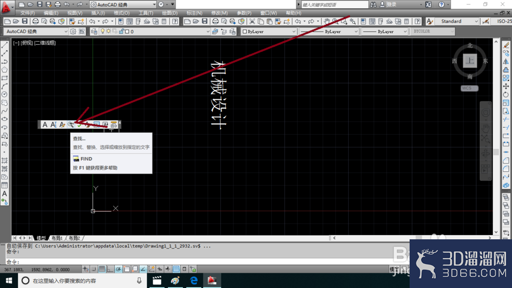Viewport: 512px width, 288px height.
Task: Click Spell Check icon in Text toolbar
Action: click(x=79, y=125)
